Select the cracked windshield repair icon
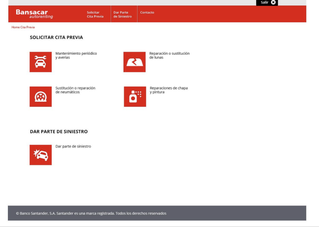Image resolution: width=319 pixels, height=227 pixels. [x=134, y=62]
